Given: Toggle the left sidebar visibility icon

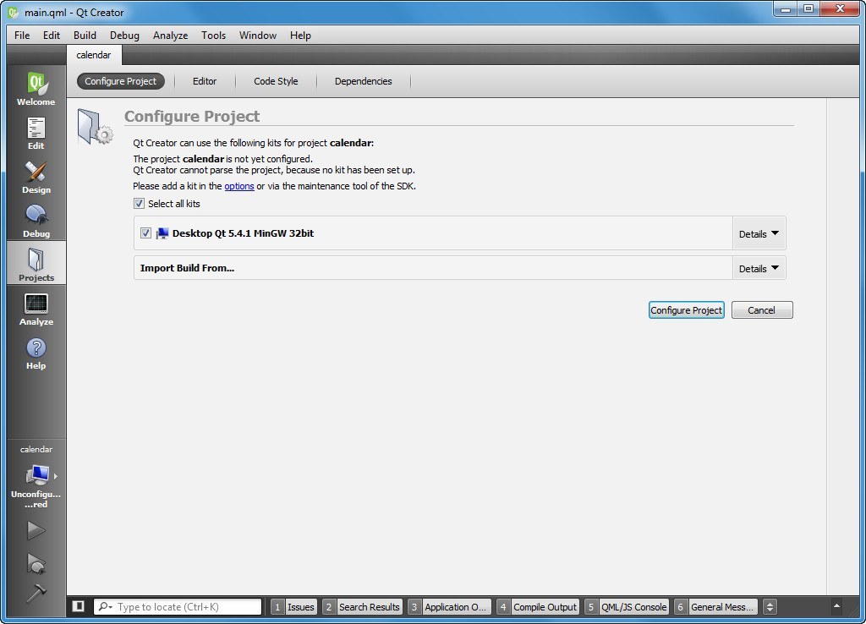Looking at the screenshot, I should tap(79, 606).
